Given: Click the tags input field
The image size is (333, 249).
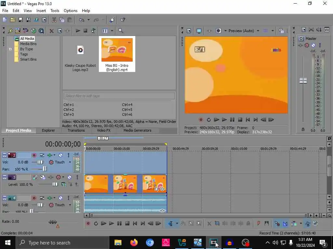Looking at the screenshot, I should pos(119,96).
